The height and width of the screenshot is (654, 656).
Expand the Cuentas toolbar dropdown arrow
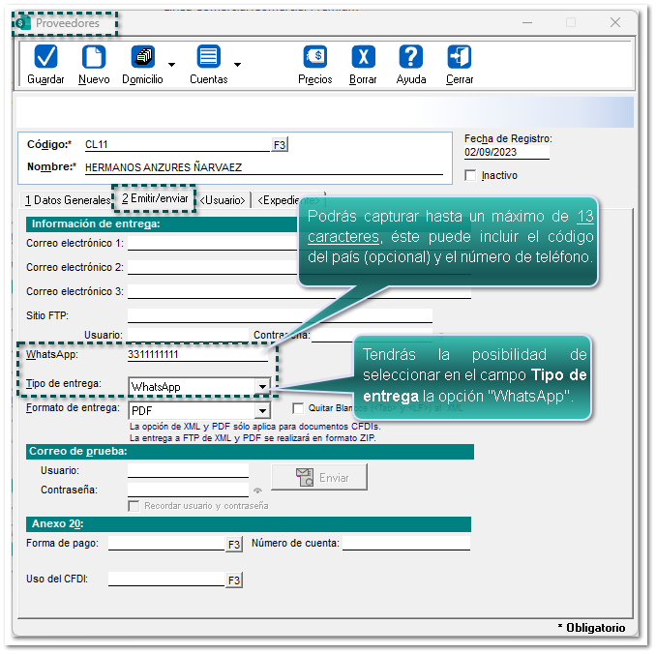point(237,65)
